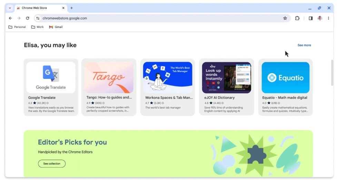Click the browser back arrow
Image resolution: width=338 pixels, height=180 pixels.
coord(10,18)
